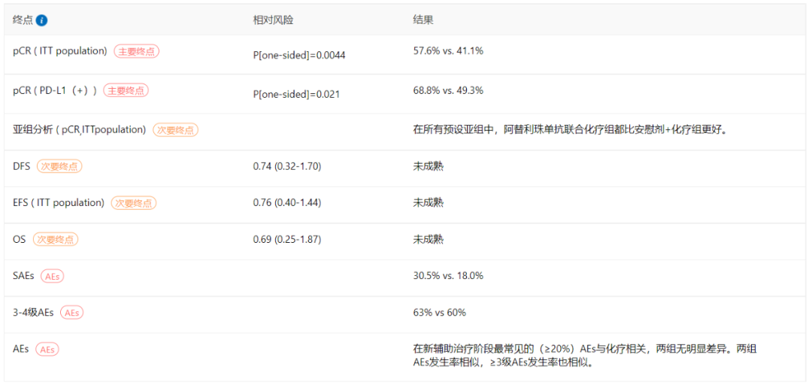Select the 亚组分析 endpoint label
Viewport: 812px width, 388px height.
(79, 129)
